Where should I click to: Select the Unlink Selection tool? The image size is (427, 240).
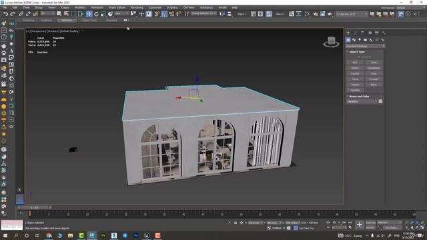(28, 14)
